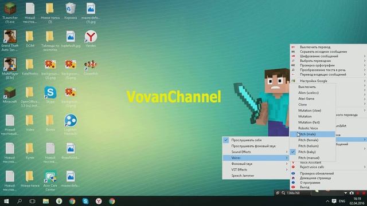Open Skype from the taskbar
Viewport: 367px width, 206px height.
(x=85, y=201)
